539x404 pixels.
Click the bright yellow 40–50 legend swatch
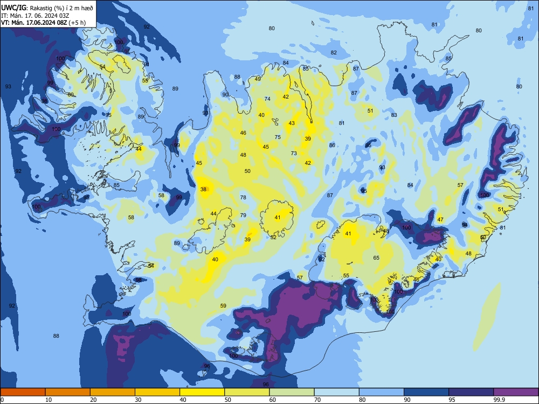pos(202,392)
